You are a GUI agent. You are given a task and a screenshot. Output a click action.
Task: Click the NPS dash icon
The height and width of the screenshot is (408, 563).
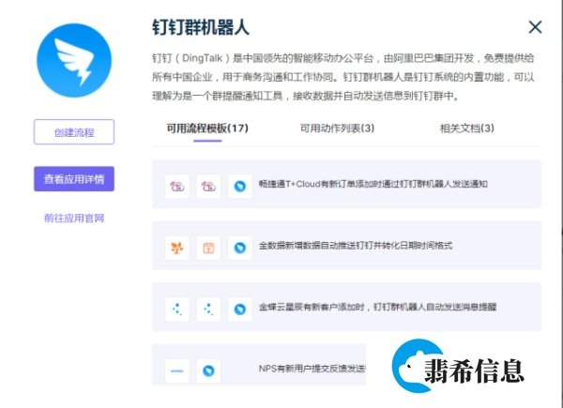coord(177,370)
